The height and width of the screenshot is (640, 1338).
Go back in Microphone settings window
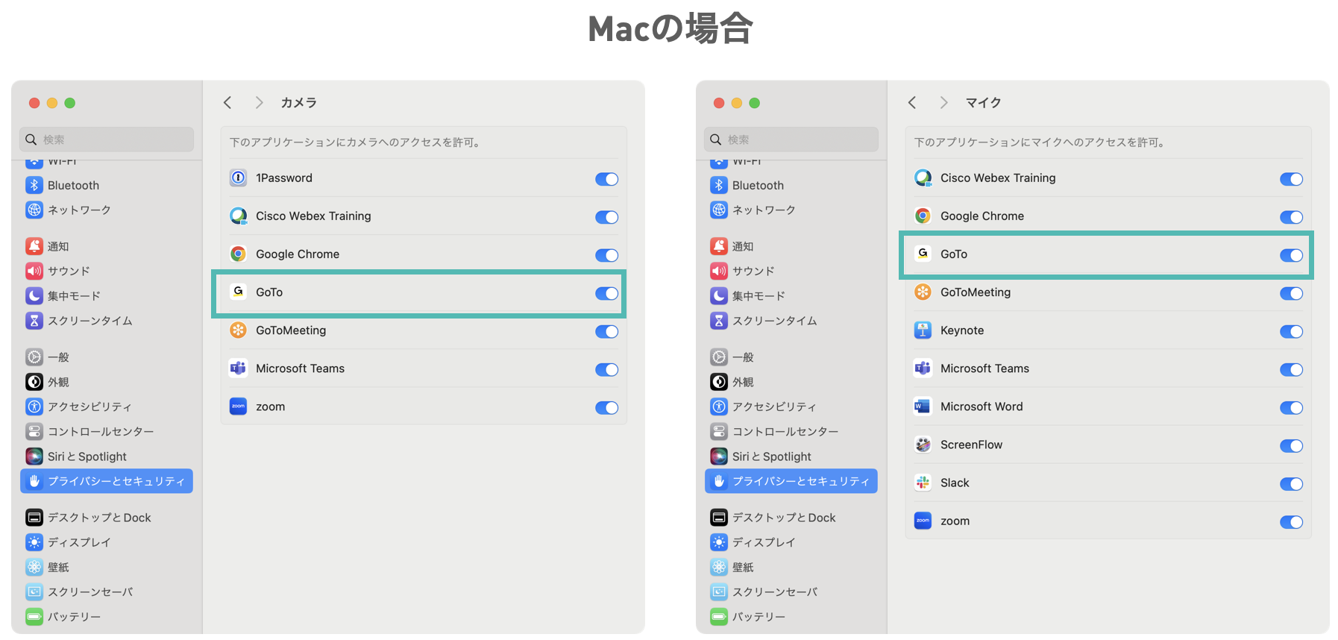(912, 102)
